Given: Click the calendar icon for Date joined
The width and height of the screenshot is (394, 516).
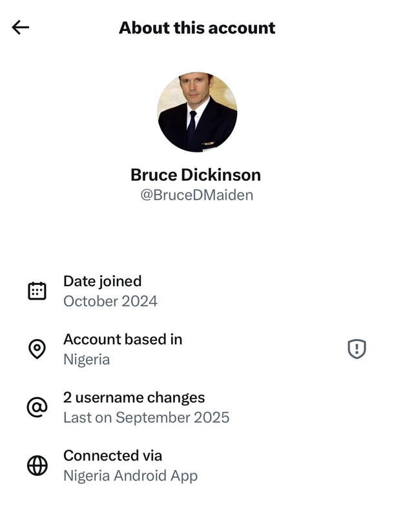Looking at the screenshot, I should point(37,291).
